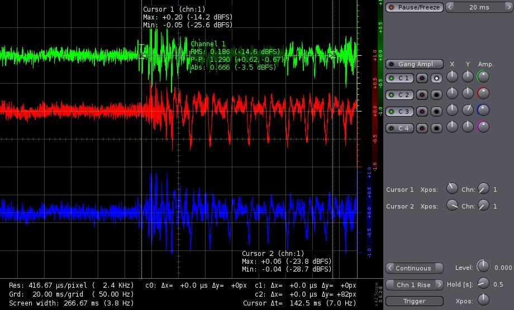514x310 pixels.
Task: Click the red LED button beside C 1
Action: [x=422, y=78]
